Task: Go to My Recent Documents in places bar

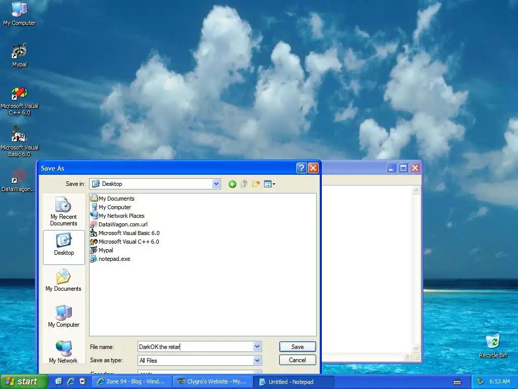Action: pos(63,211)
